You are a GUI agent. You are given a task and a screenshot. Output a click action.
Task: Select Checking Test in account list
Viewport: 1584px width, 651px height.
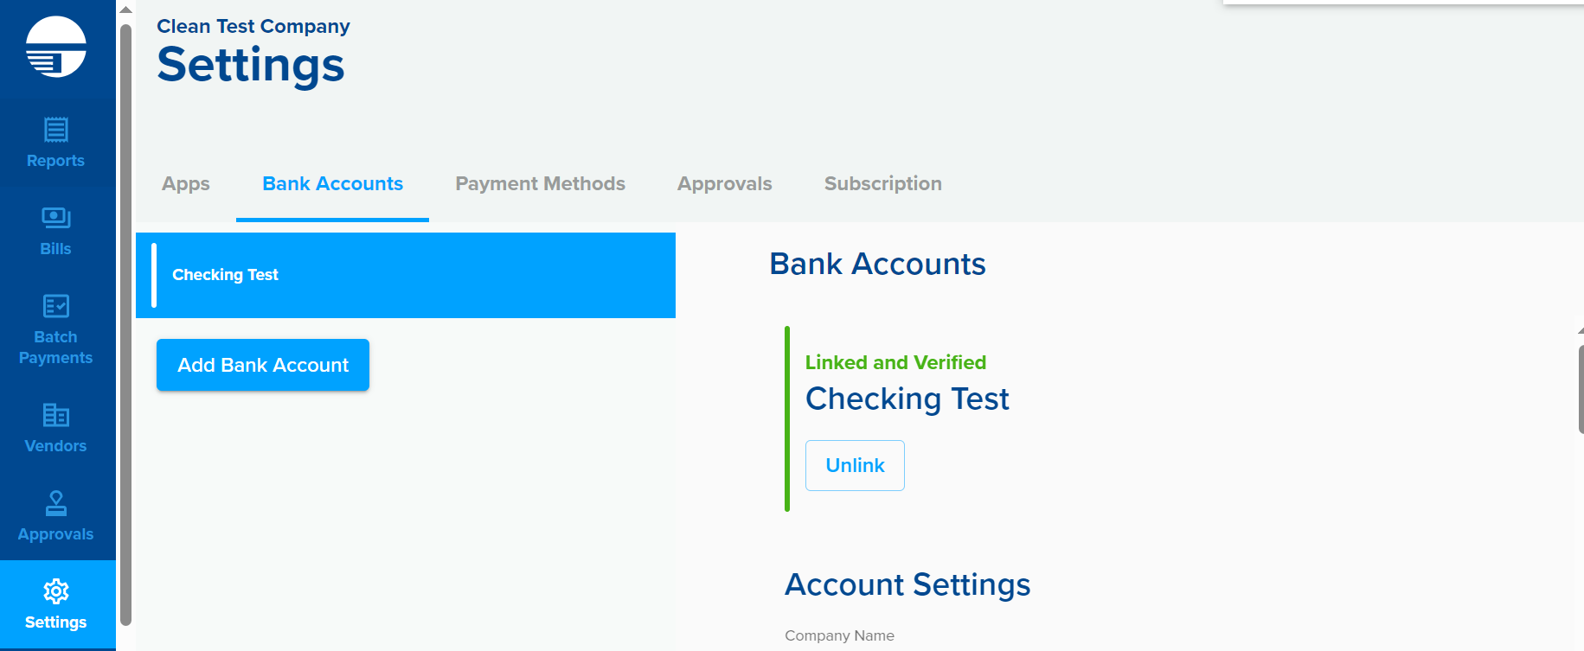point(406,275)
